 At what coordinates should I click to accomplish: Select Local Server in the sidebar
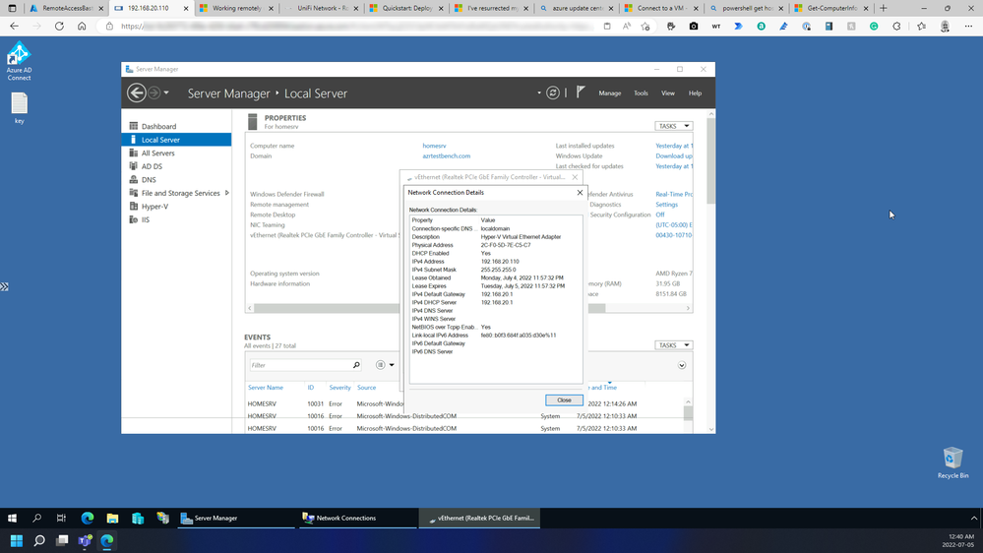[176, 140]
